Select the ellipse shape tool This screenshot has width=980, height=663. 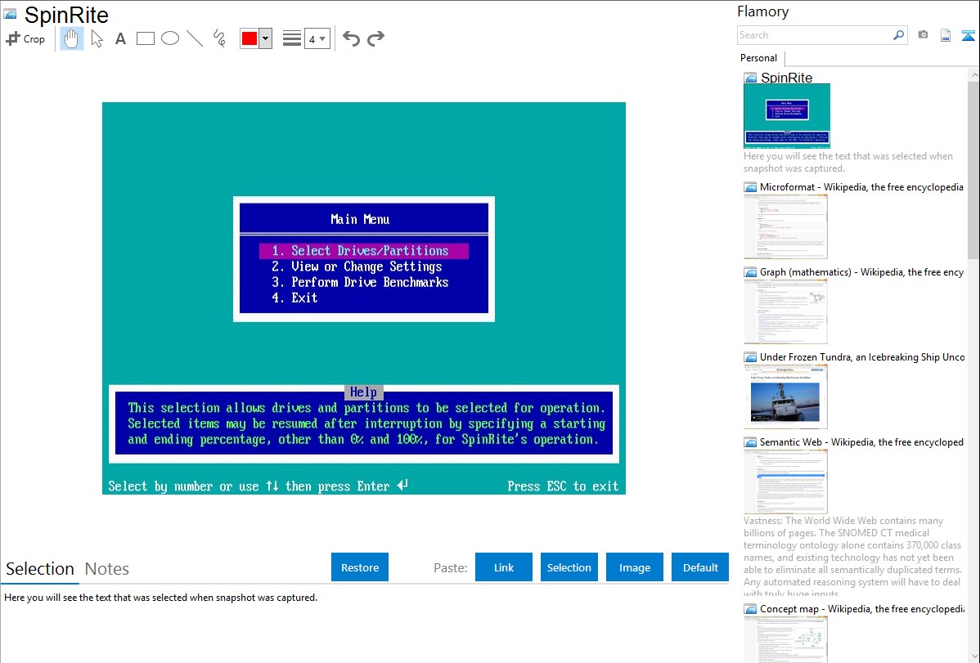click(x=170, y=38)
